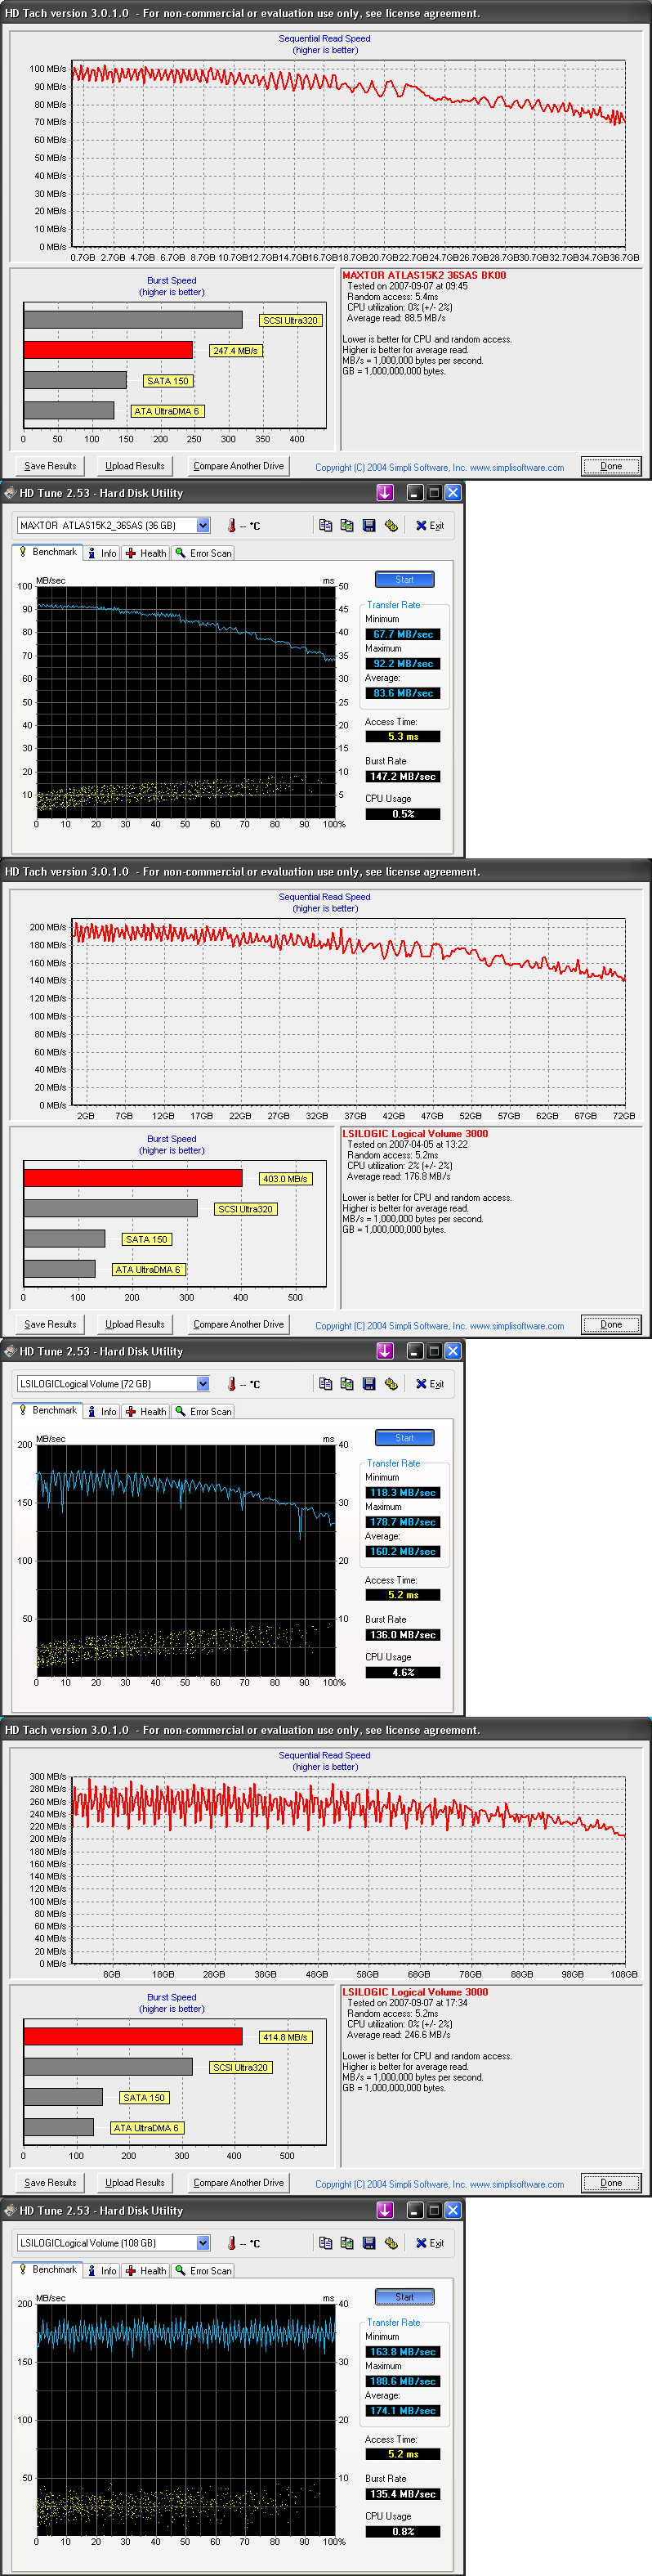This screenshot has height=2576, width=652.
Task: Click Exit in 108 GB HD Tune window
Action: pyautogui.click(x=429, y=2242)
